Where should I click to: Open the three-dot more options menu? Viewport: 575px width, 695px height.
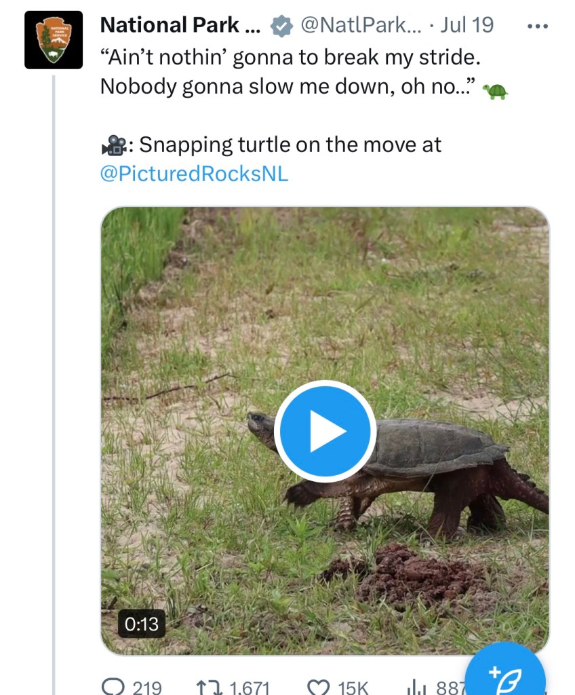[537, 26]
